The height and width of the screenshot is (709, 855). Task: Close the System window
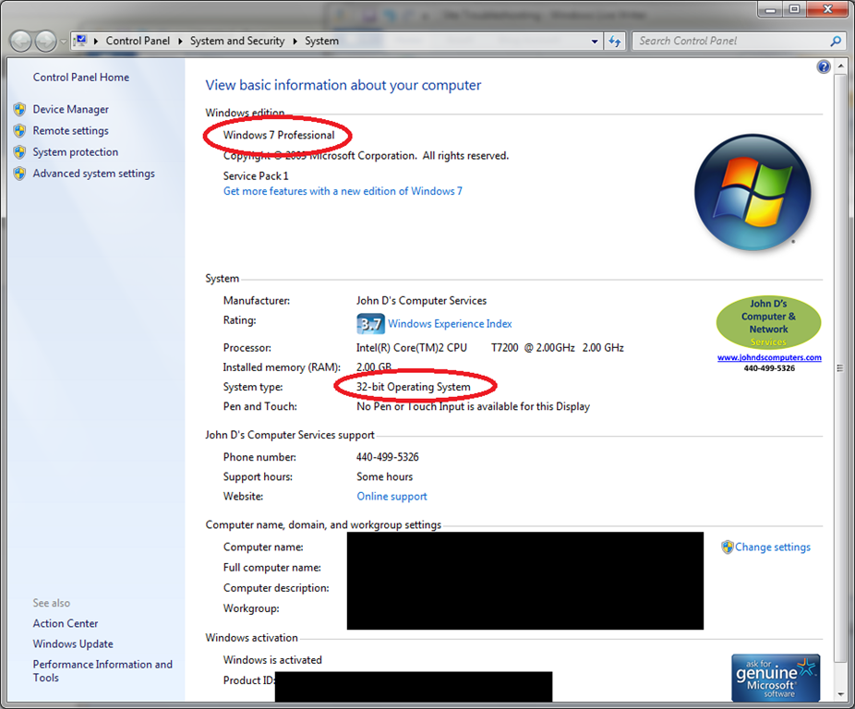point(827,9)
